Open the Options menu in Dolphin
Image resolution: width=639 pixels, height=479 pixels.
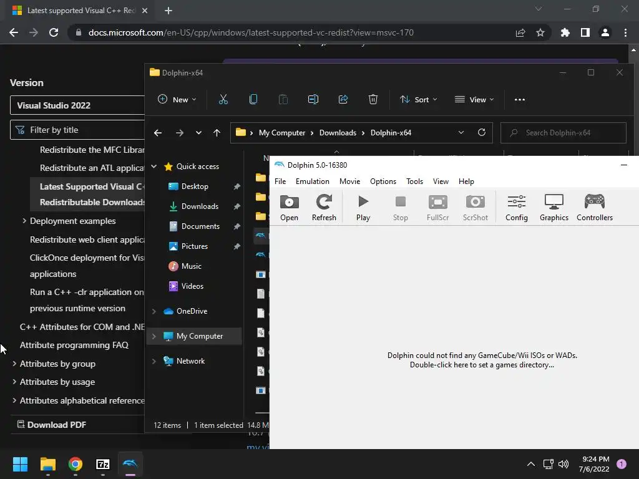pos(383,181)
